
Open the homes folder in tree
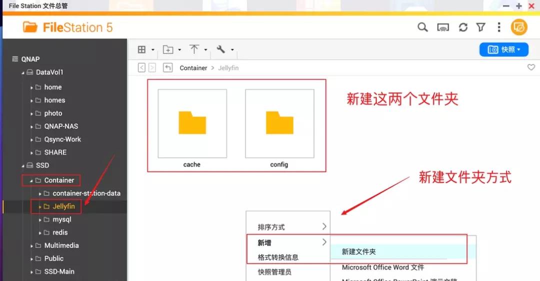(55, 100)
